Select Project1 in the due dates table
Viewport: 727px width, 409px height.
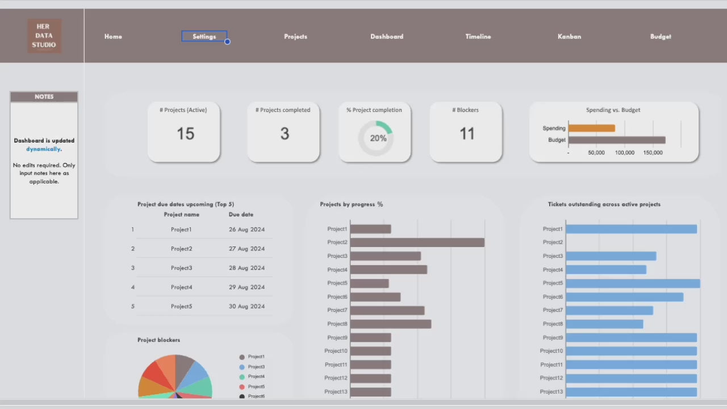(x=181, y=229)
